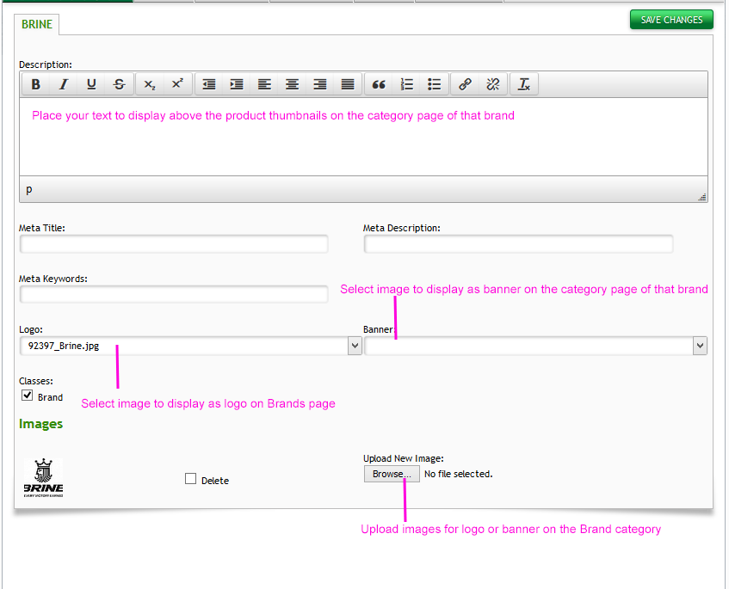Image resolution: width=729 pixels, height=589 pixels.
Task: Click into the Meta Title field
Action: tap(173, 244)
